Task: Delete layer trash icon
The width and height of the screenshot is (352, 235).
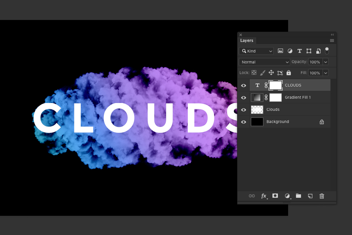Action: 322,196
